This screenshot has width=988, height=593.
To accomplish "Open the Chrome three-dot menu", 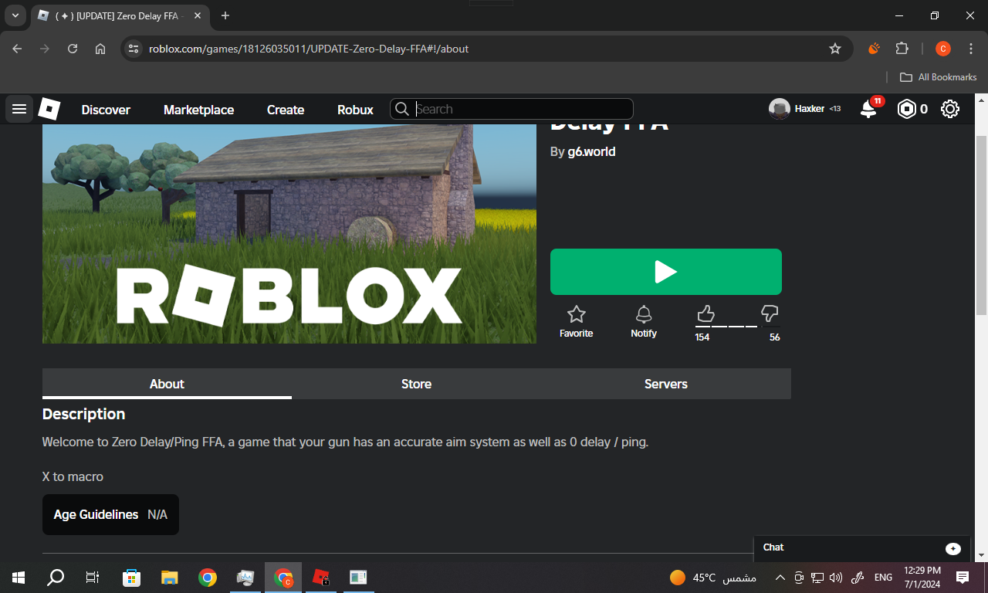I will [x=969, y=49].
